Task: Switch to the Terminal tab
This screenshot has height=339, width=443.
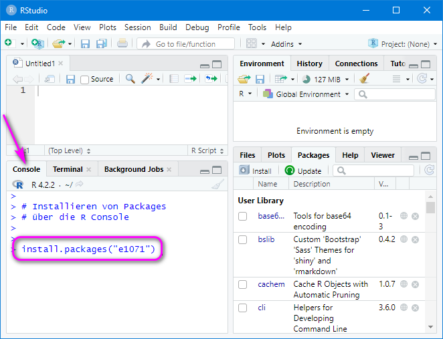Action: click(x=68, y=169)
